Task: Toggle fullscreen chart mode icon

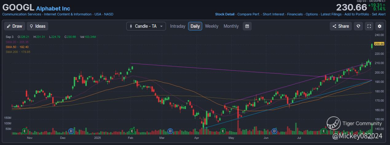Action: click(369, 26)
